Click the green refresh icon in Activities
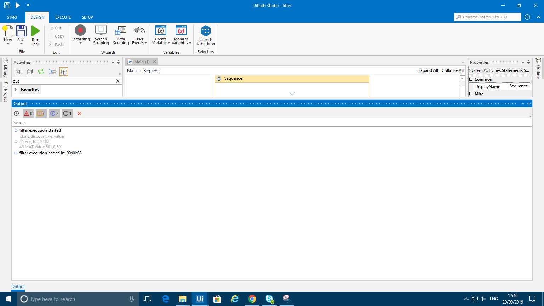This screenshot has height=306, width=544. click(x=41, y=72)
